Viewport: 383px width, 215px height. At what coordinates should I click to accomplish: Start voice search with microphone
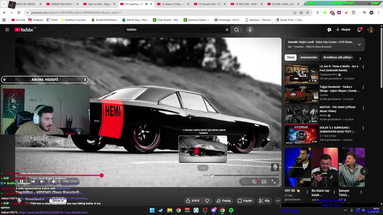(250, 30)
